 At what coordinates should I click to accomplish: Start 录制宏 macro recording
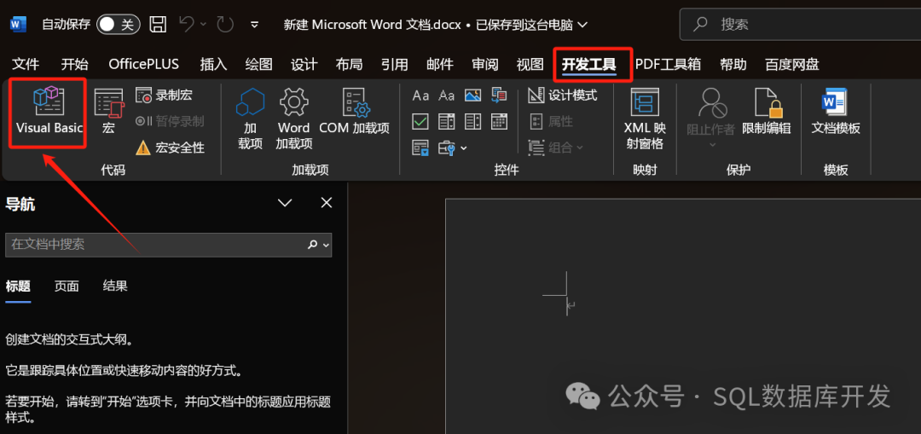(x=164, y=95)
